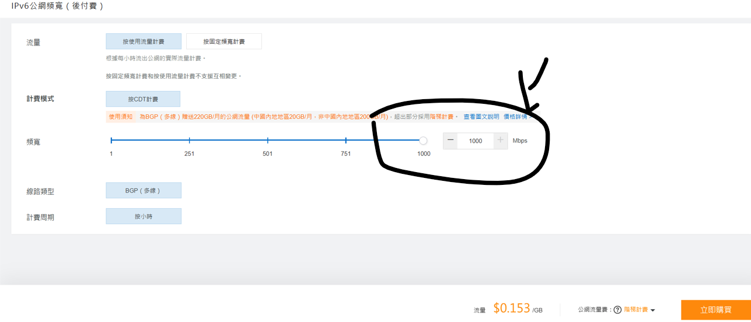Image resolution: width=751 pixels, height=322 pixels.
Task: Pick the 按小時 billing cycle
Action: point(144,216)
